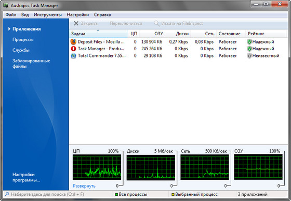Open the Вид menu

25,15
